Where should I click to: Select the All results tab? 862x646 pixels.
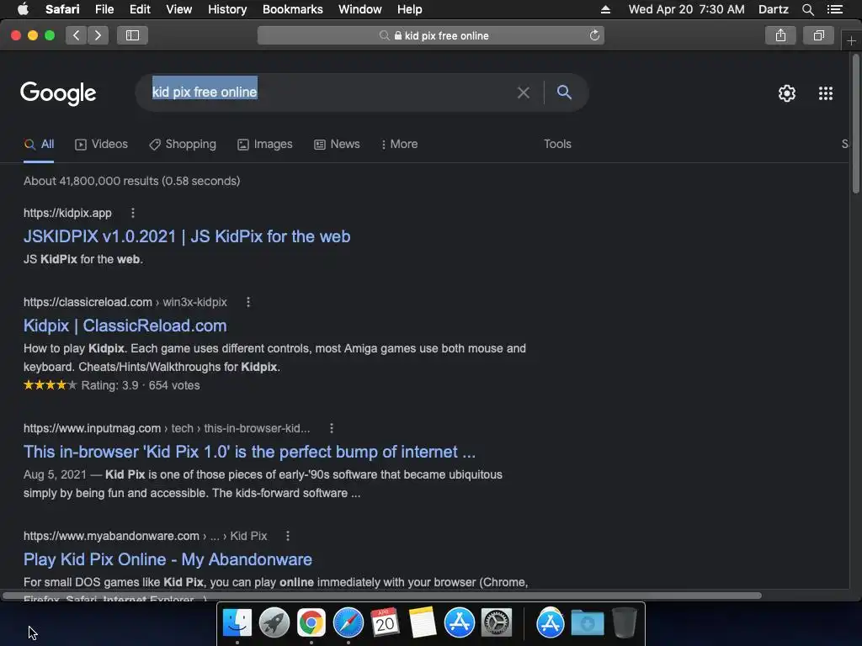39,144
